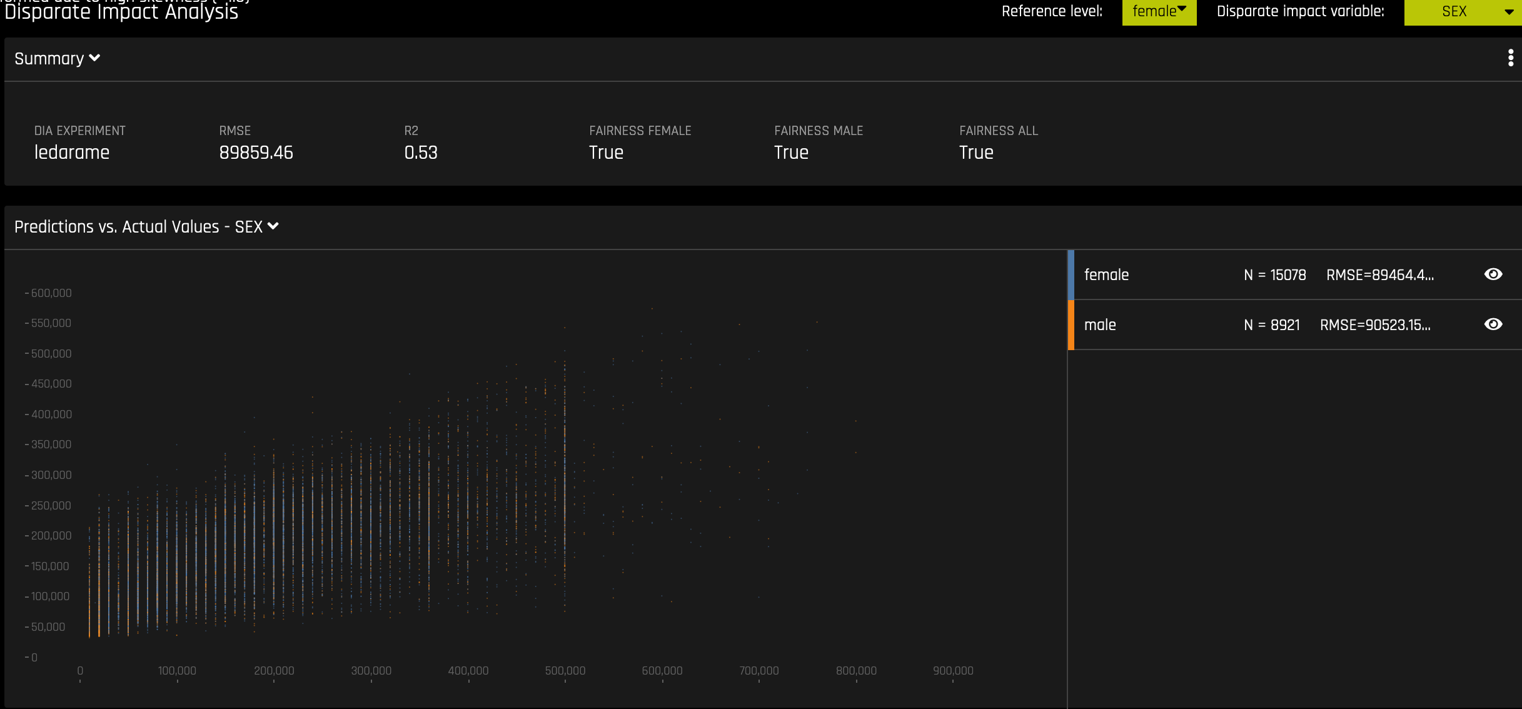Select the female legend row label
Viewport: 1522px width, 709px height.
coord(1106,275)
